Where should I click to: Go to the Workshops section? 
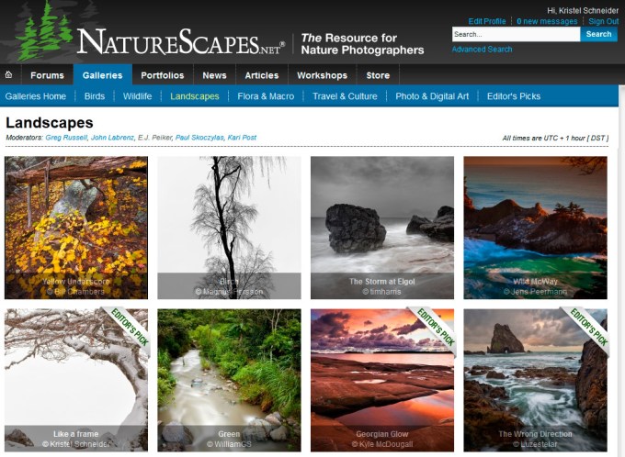click(322, 75)
